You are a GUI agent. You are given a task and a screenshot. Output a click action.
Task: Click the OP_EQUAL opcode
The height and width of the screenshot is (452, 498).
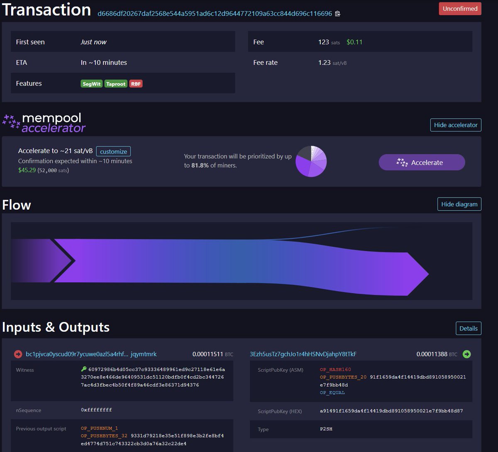[x=332, y=393]
